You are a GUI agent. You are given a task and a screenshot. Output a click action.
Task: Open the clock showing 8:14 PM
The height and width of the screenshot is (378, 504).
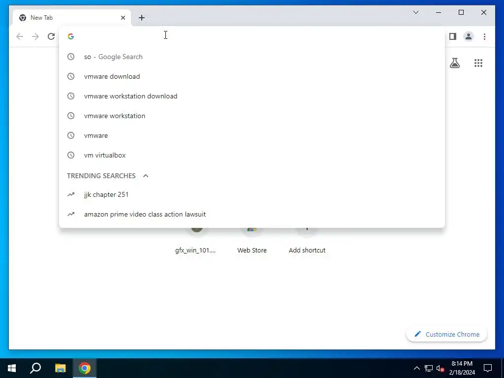click(x=462, y=368)
